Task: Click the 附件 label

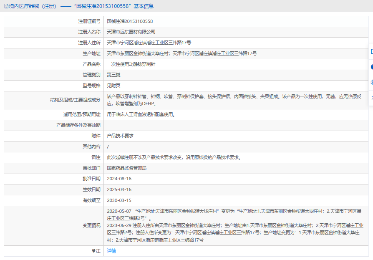Action: click(96, 136)
